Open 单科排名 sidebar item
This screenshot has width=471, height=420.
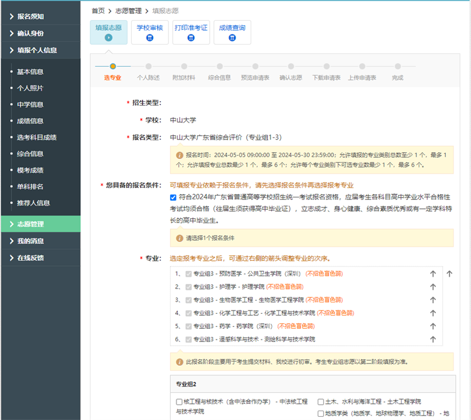click(x=30, y=186)
